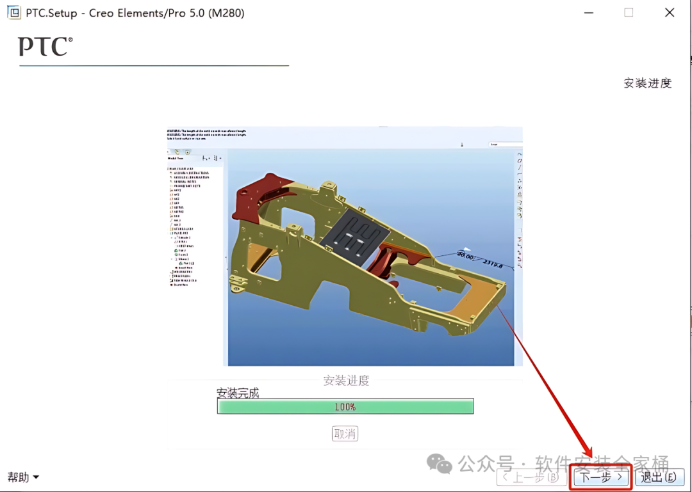This screenshot has width=692, height=492.
Task: Minimize the PTC.Setup installer window
Action: pos(589,13)
